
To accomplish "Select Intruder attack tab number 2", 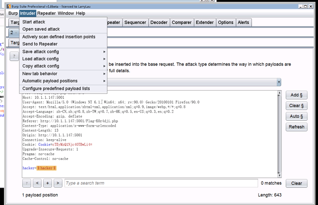I will (x=12, y=33).
